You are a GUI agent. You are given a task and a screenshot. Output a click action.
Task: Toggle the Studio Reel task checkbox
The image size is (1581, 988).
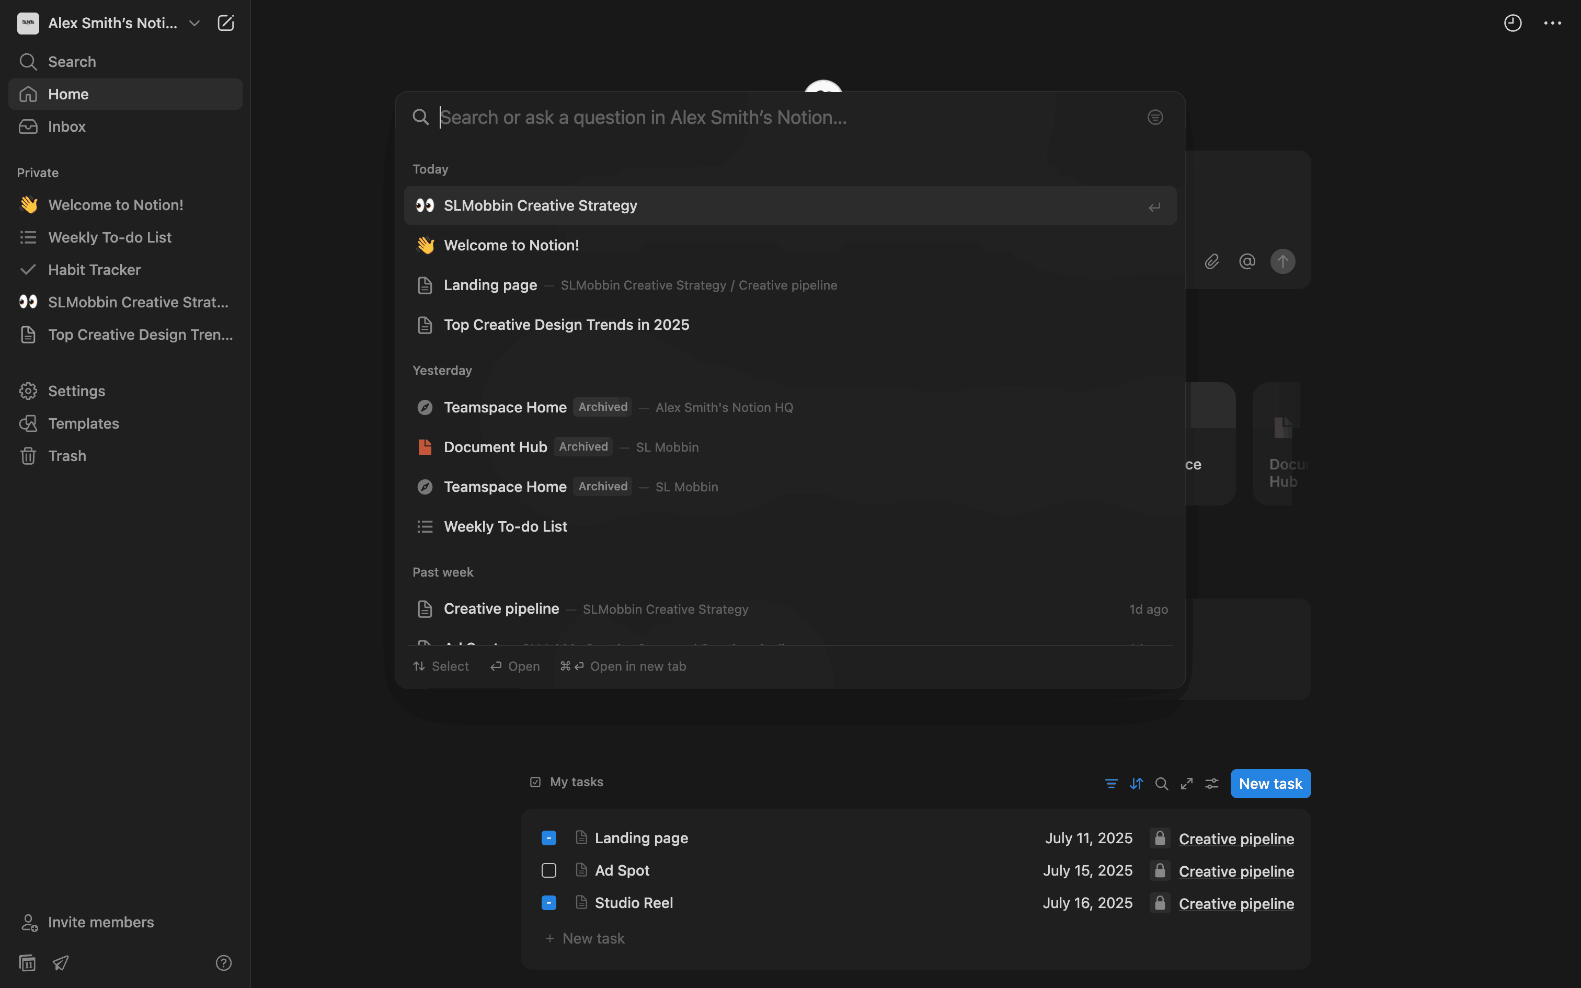click(549, 903)
